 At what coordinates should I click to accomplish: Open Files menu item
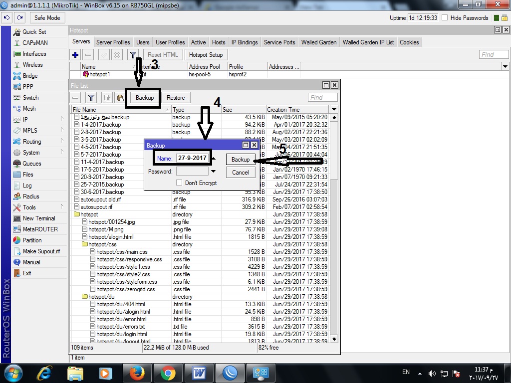click(28, 175)
